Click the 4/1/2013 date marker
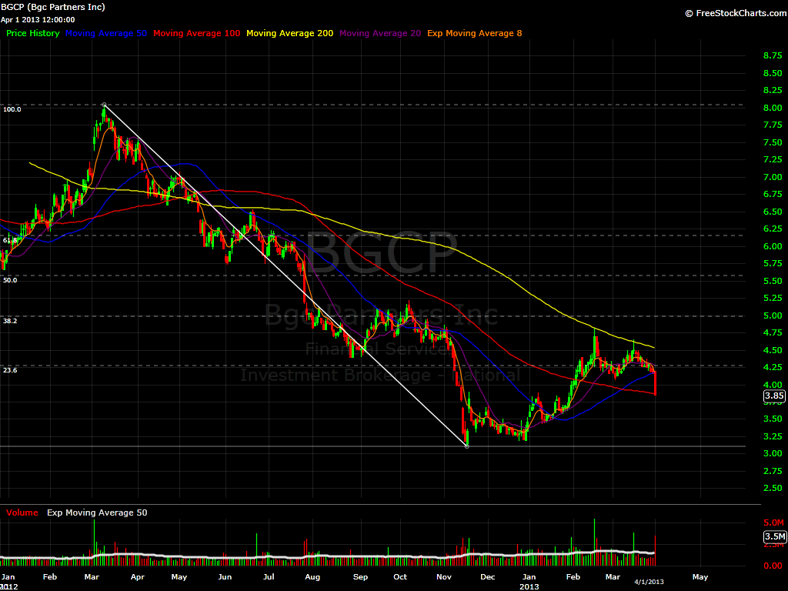The width and height of the screenshot is (788, 591). pos(649,582)
